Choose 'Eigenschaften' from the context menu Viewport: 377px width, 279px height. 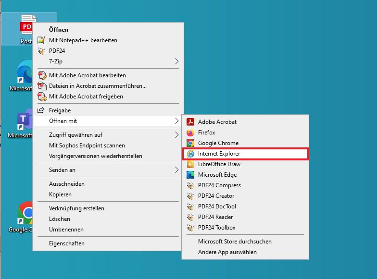pyautogui.click(x=67, y=243)
